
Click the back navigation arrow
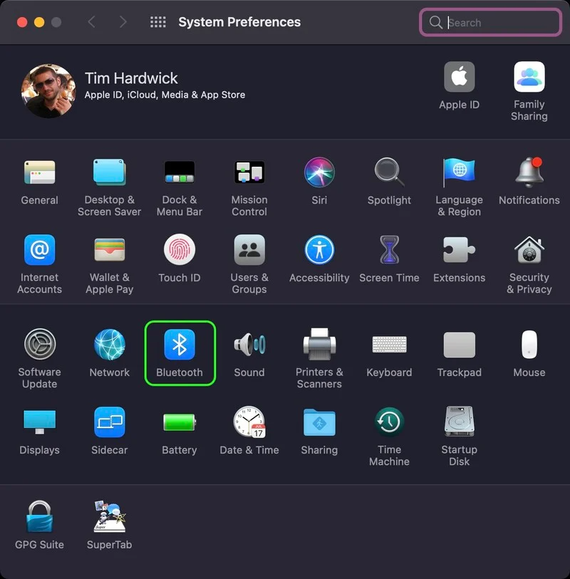pos(91,22)
